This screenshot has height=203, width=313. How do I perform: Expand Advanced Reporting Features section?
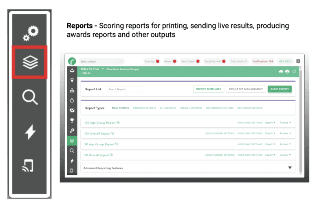tap(290, 168)
